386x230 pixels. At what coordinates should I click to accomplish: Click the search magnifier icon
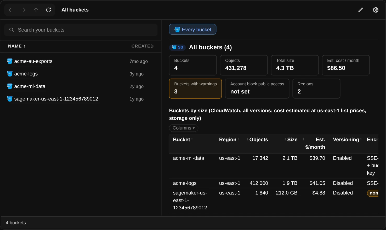click(x=12, y=30)
